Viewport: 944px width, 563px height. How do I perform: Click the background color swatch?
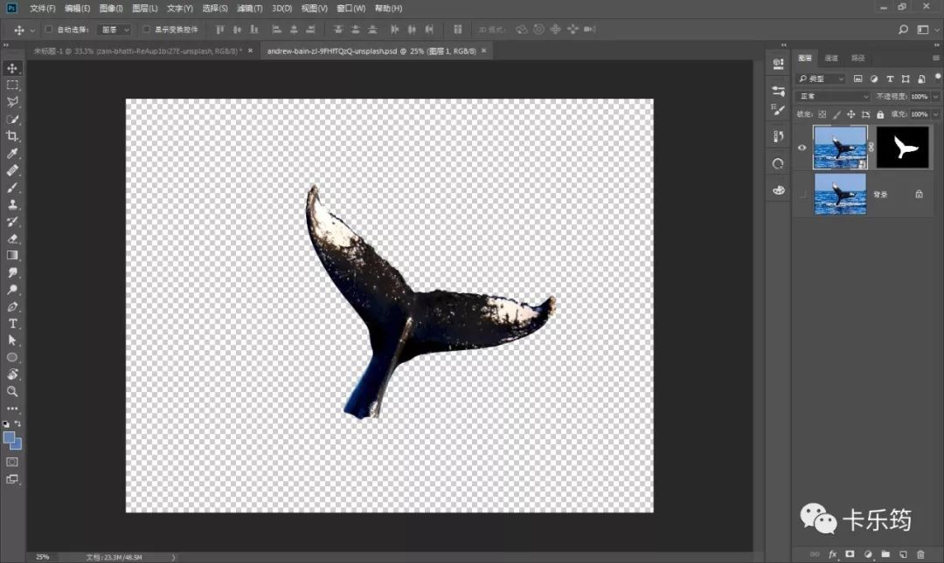17,445
